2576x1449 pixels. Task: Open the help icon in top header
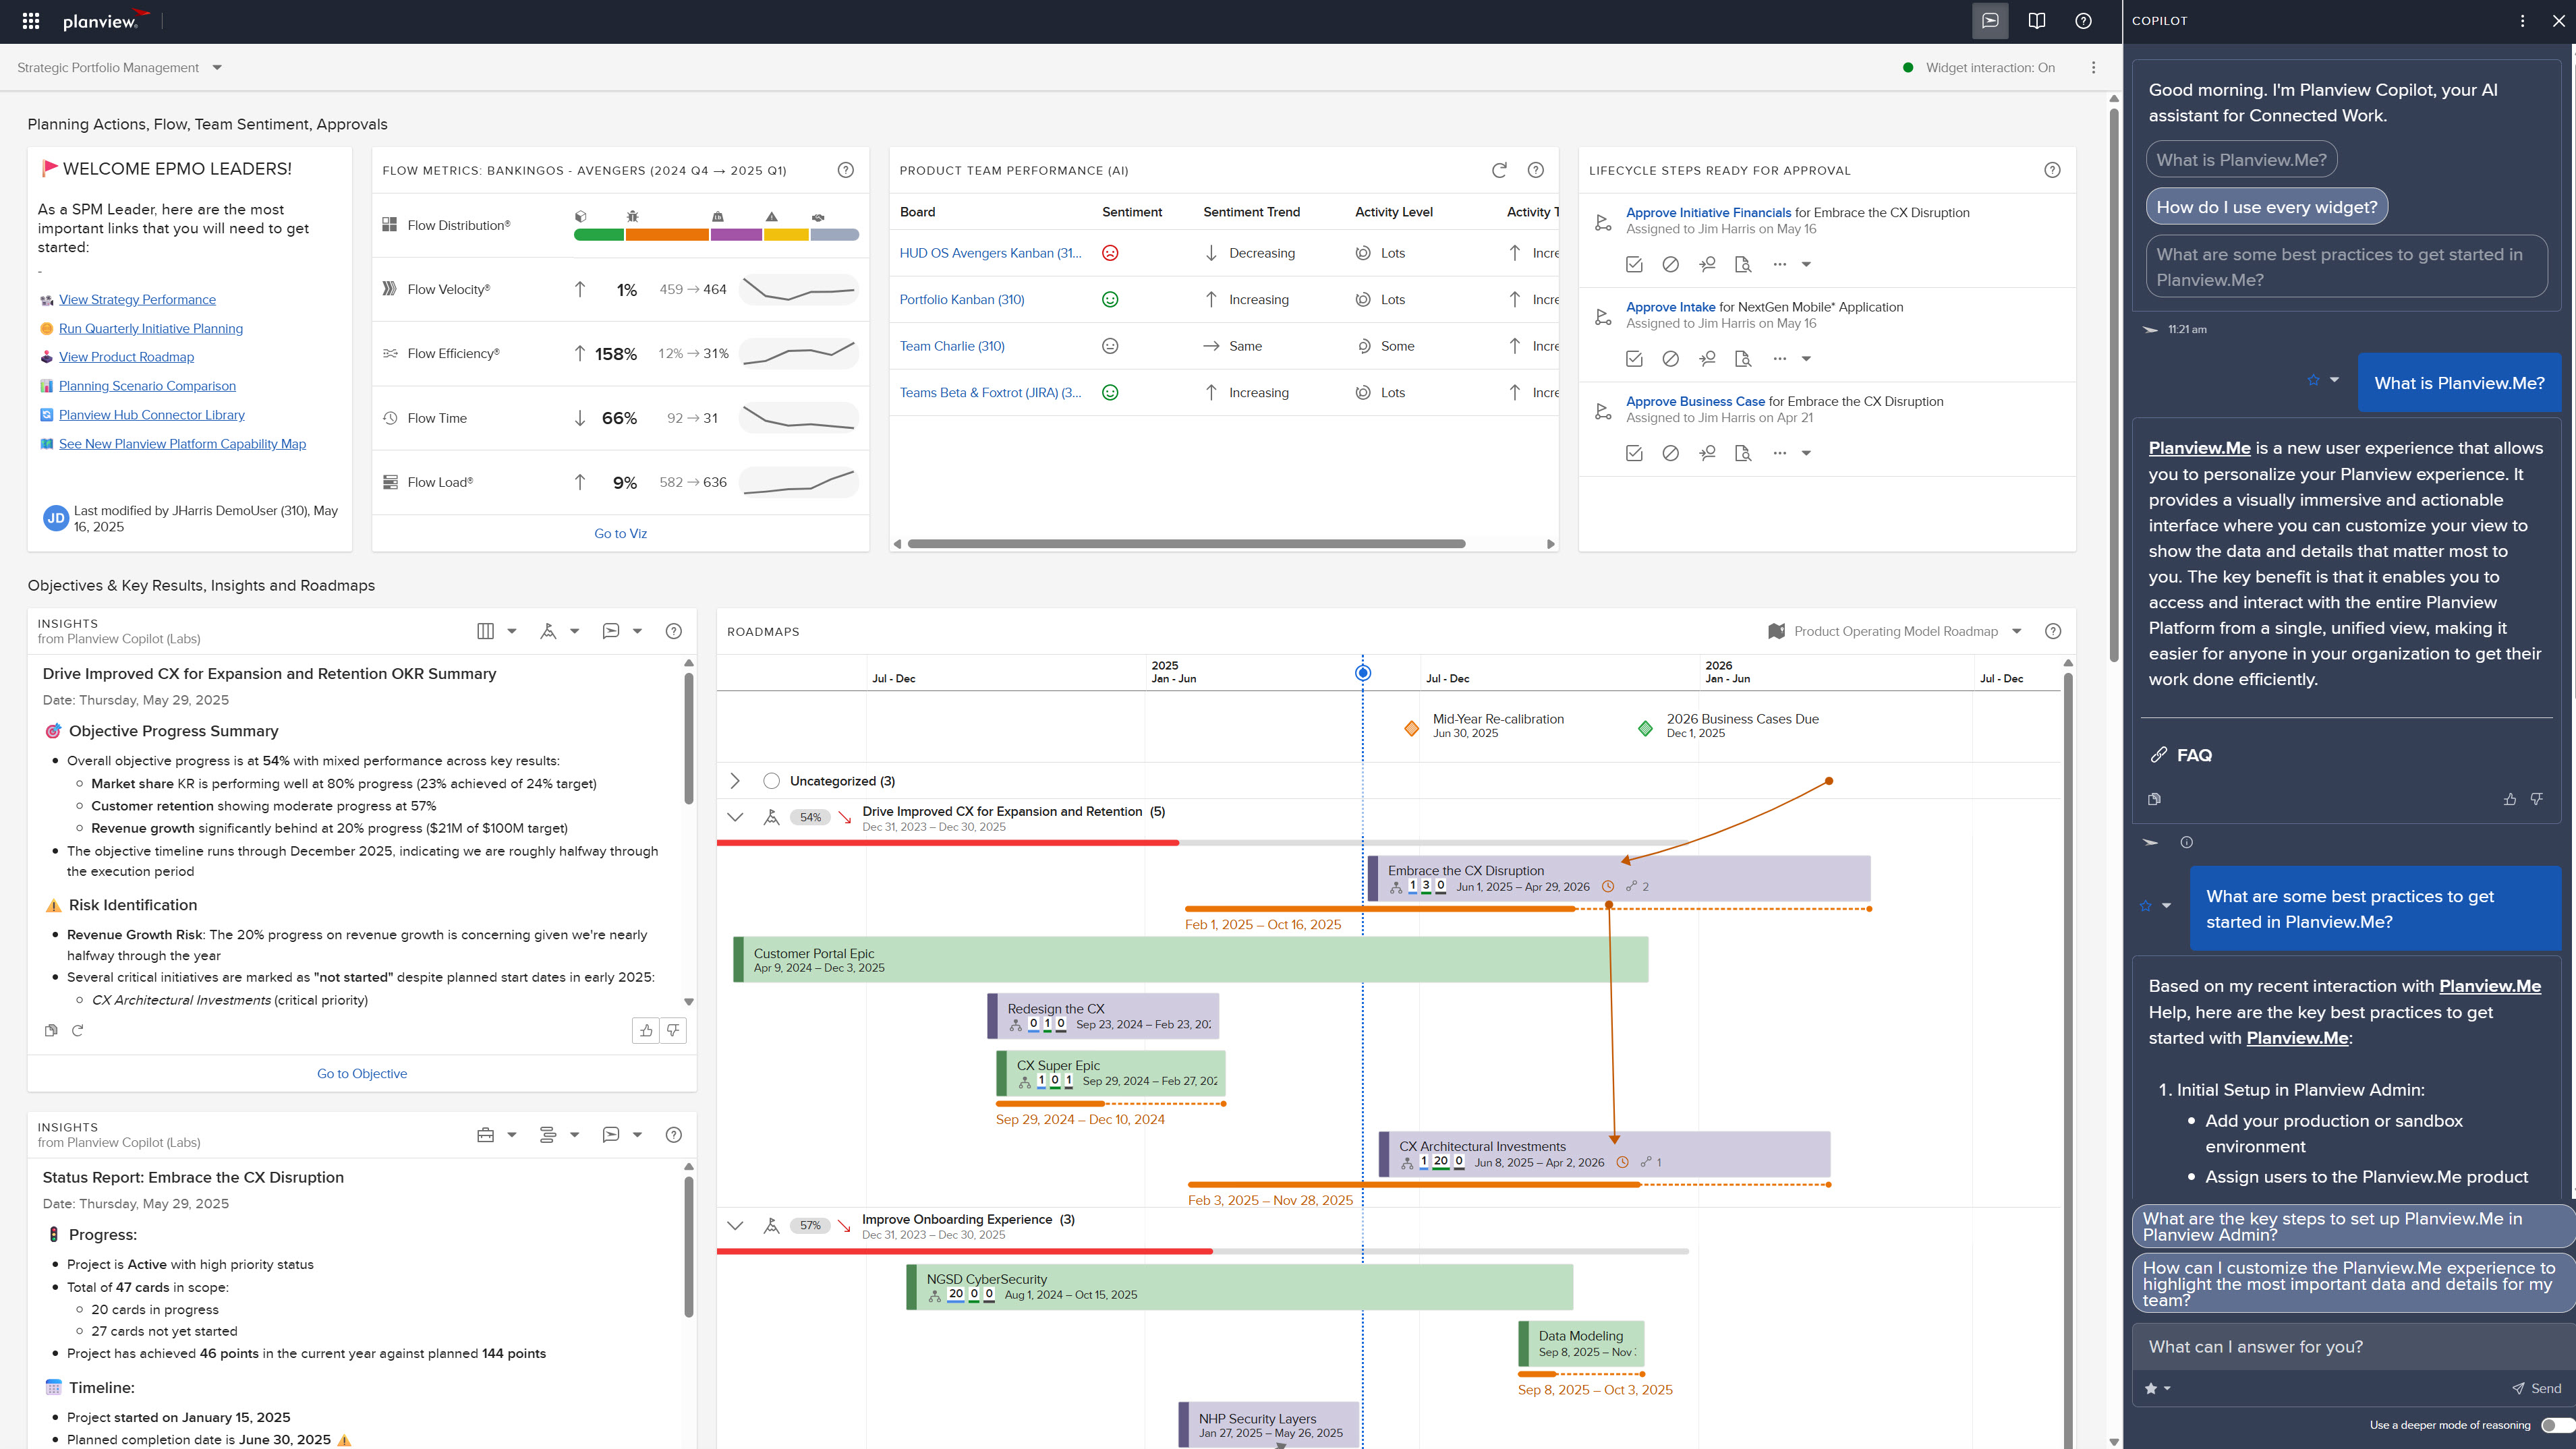(2083, 21)
